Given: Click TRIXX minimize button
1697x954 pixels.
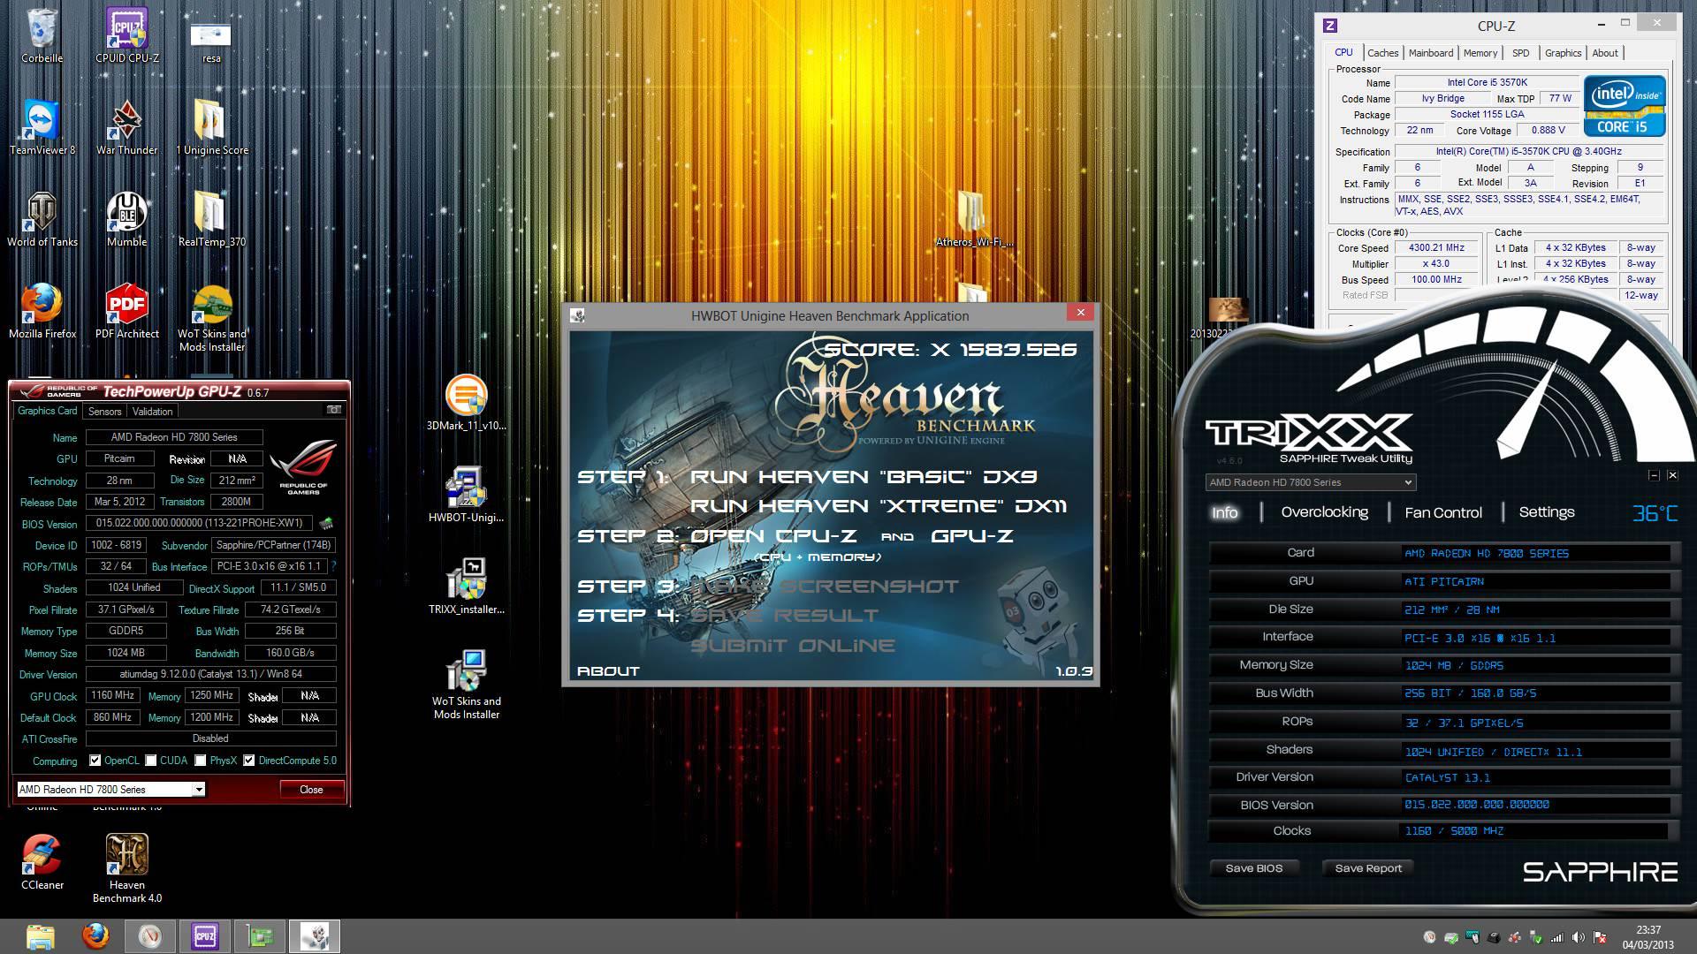Looking at the screenshot, I should tap(1654, 475).
